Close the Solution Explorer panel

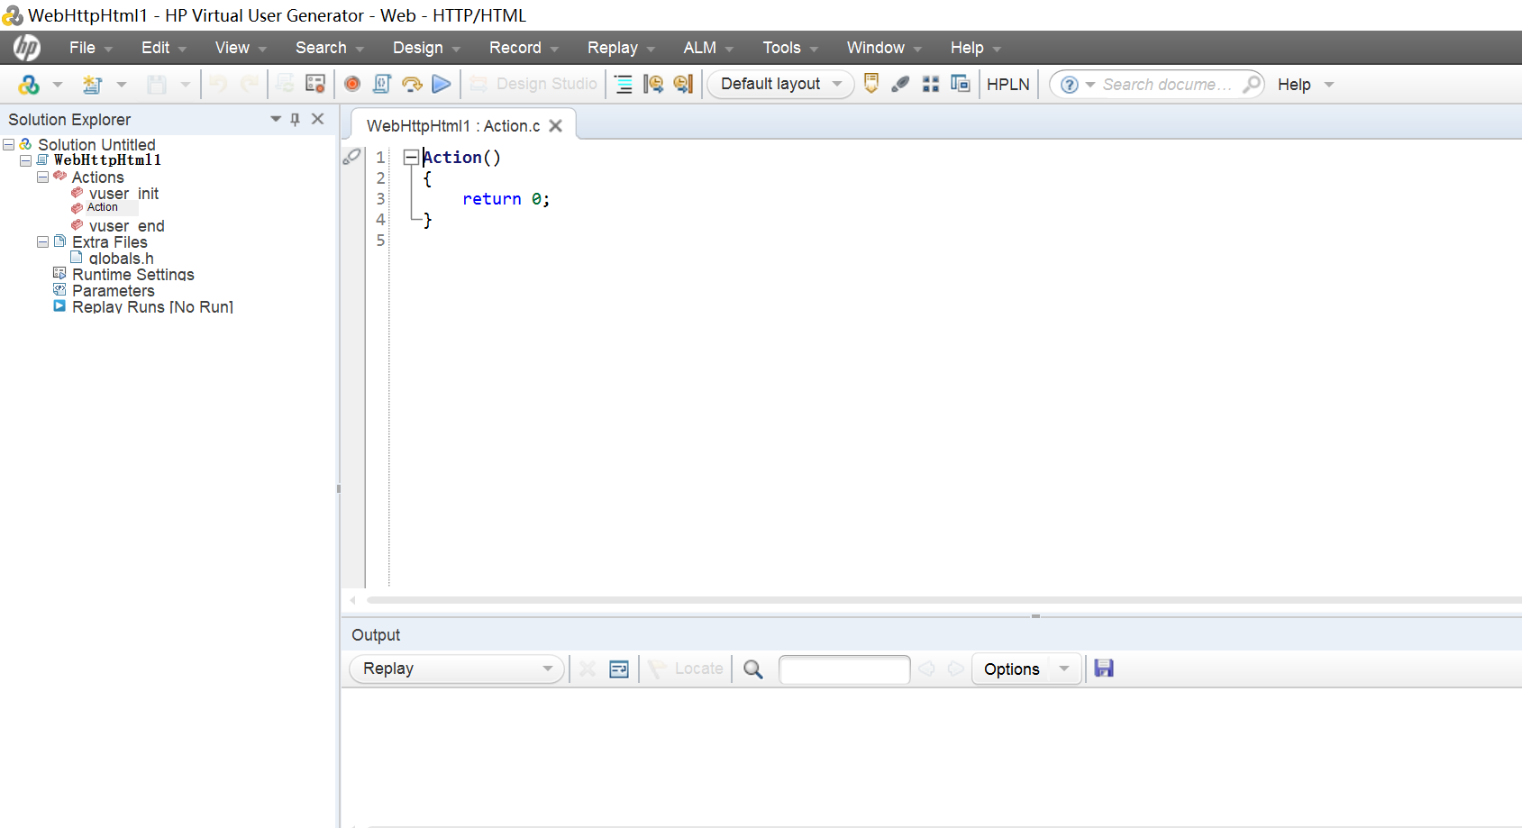pos(317,119)
